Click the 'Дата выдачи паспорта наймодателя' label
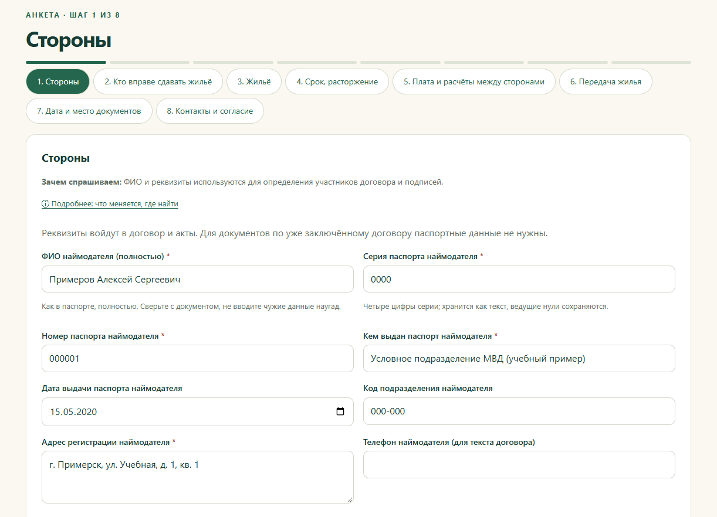Screen dimensions: 717x517 [x=112, y=388]
